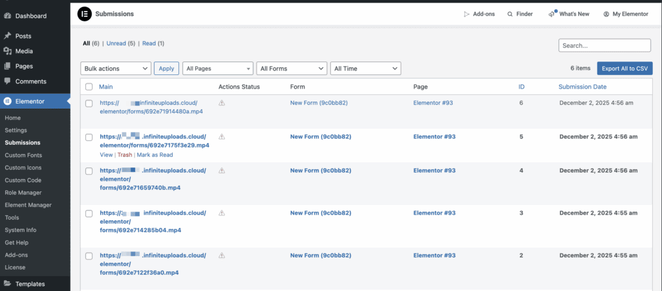Open Media from sidebar icon
662x291 pixels.
(x=7, y=51)
